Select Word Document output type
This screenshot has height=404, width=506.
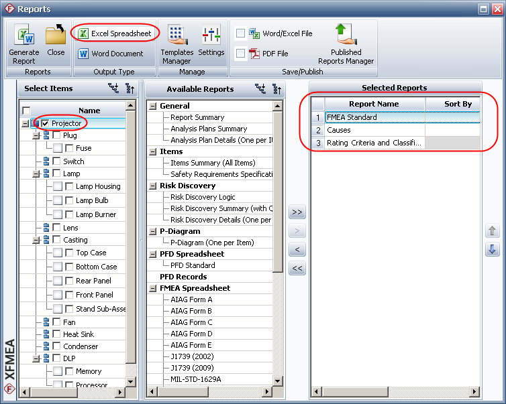pos(111,54)
